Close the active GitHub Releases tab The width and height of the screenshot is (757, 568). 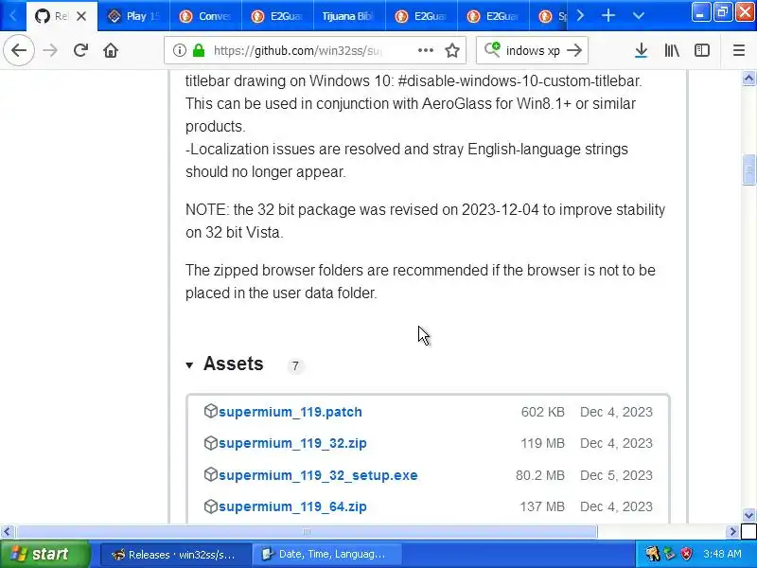81,16
